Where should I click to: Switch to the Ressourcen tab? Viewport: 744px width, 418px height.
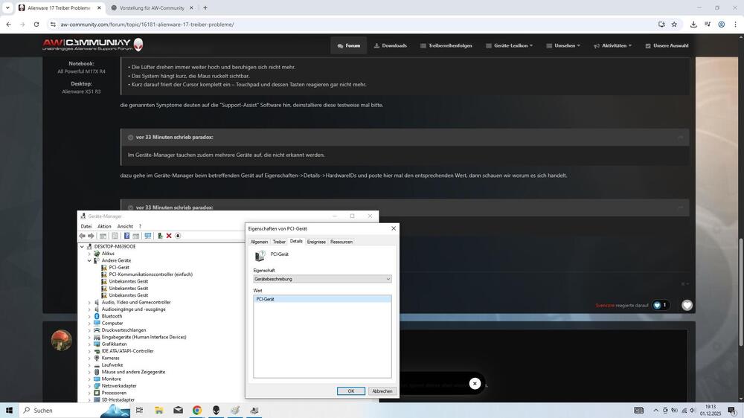pyautogui.click(x=341, y=242)
